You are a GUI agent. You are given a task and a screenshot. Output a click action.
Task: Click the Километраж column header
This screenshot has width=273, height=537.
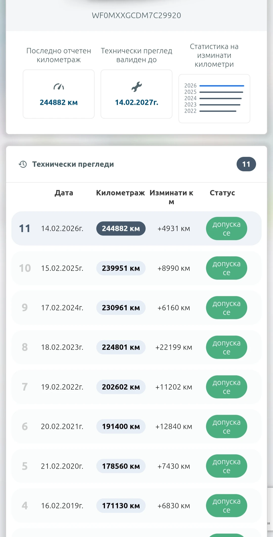[x=120, y=193]
